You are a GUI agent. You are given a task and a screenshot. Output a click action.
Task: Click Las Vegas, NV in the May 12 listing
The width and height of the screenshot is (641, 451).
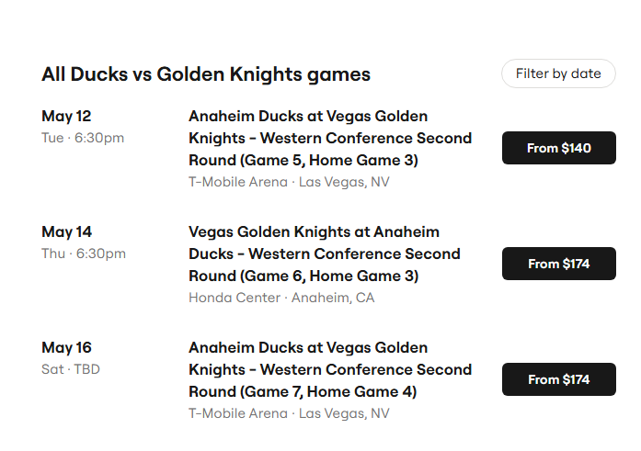pyautogui.click(x=344, y=183)
